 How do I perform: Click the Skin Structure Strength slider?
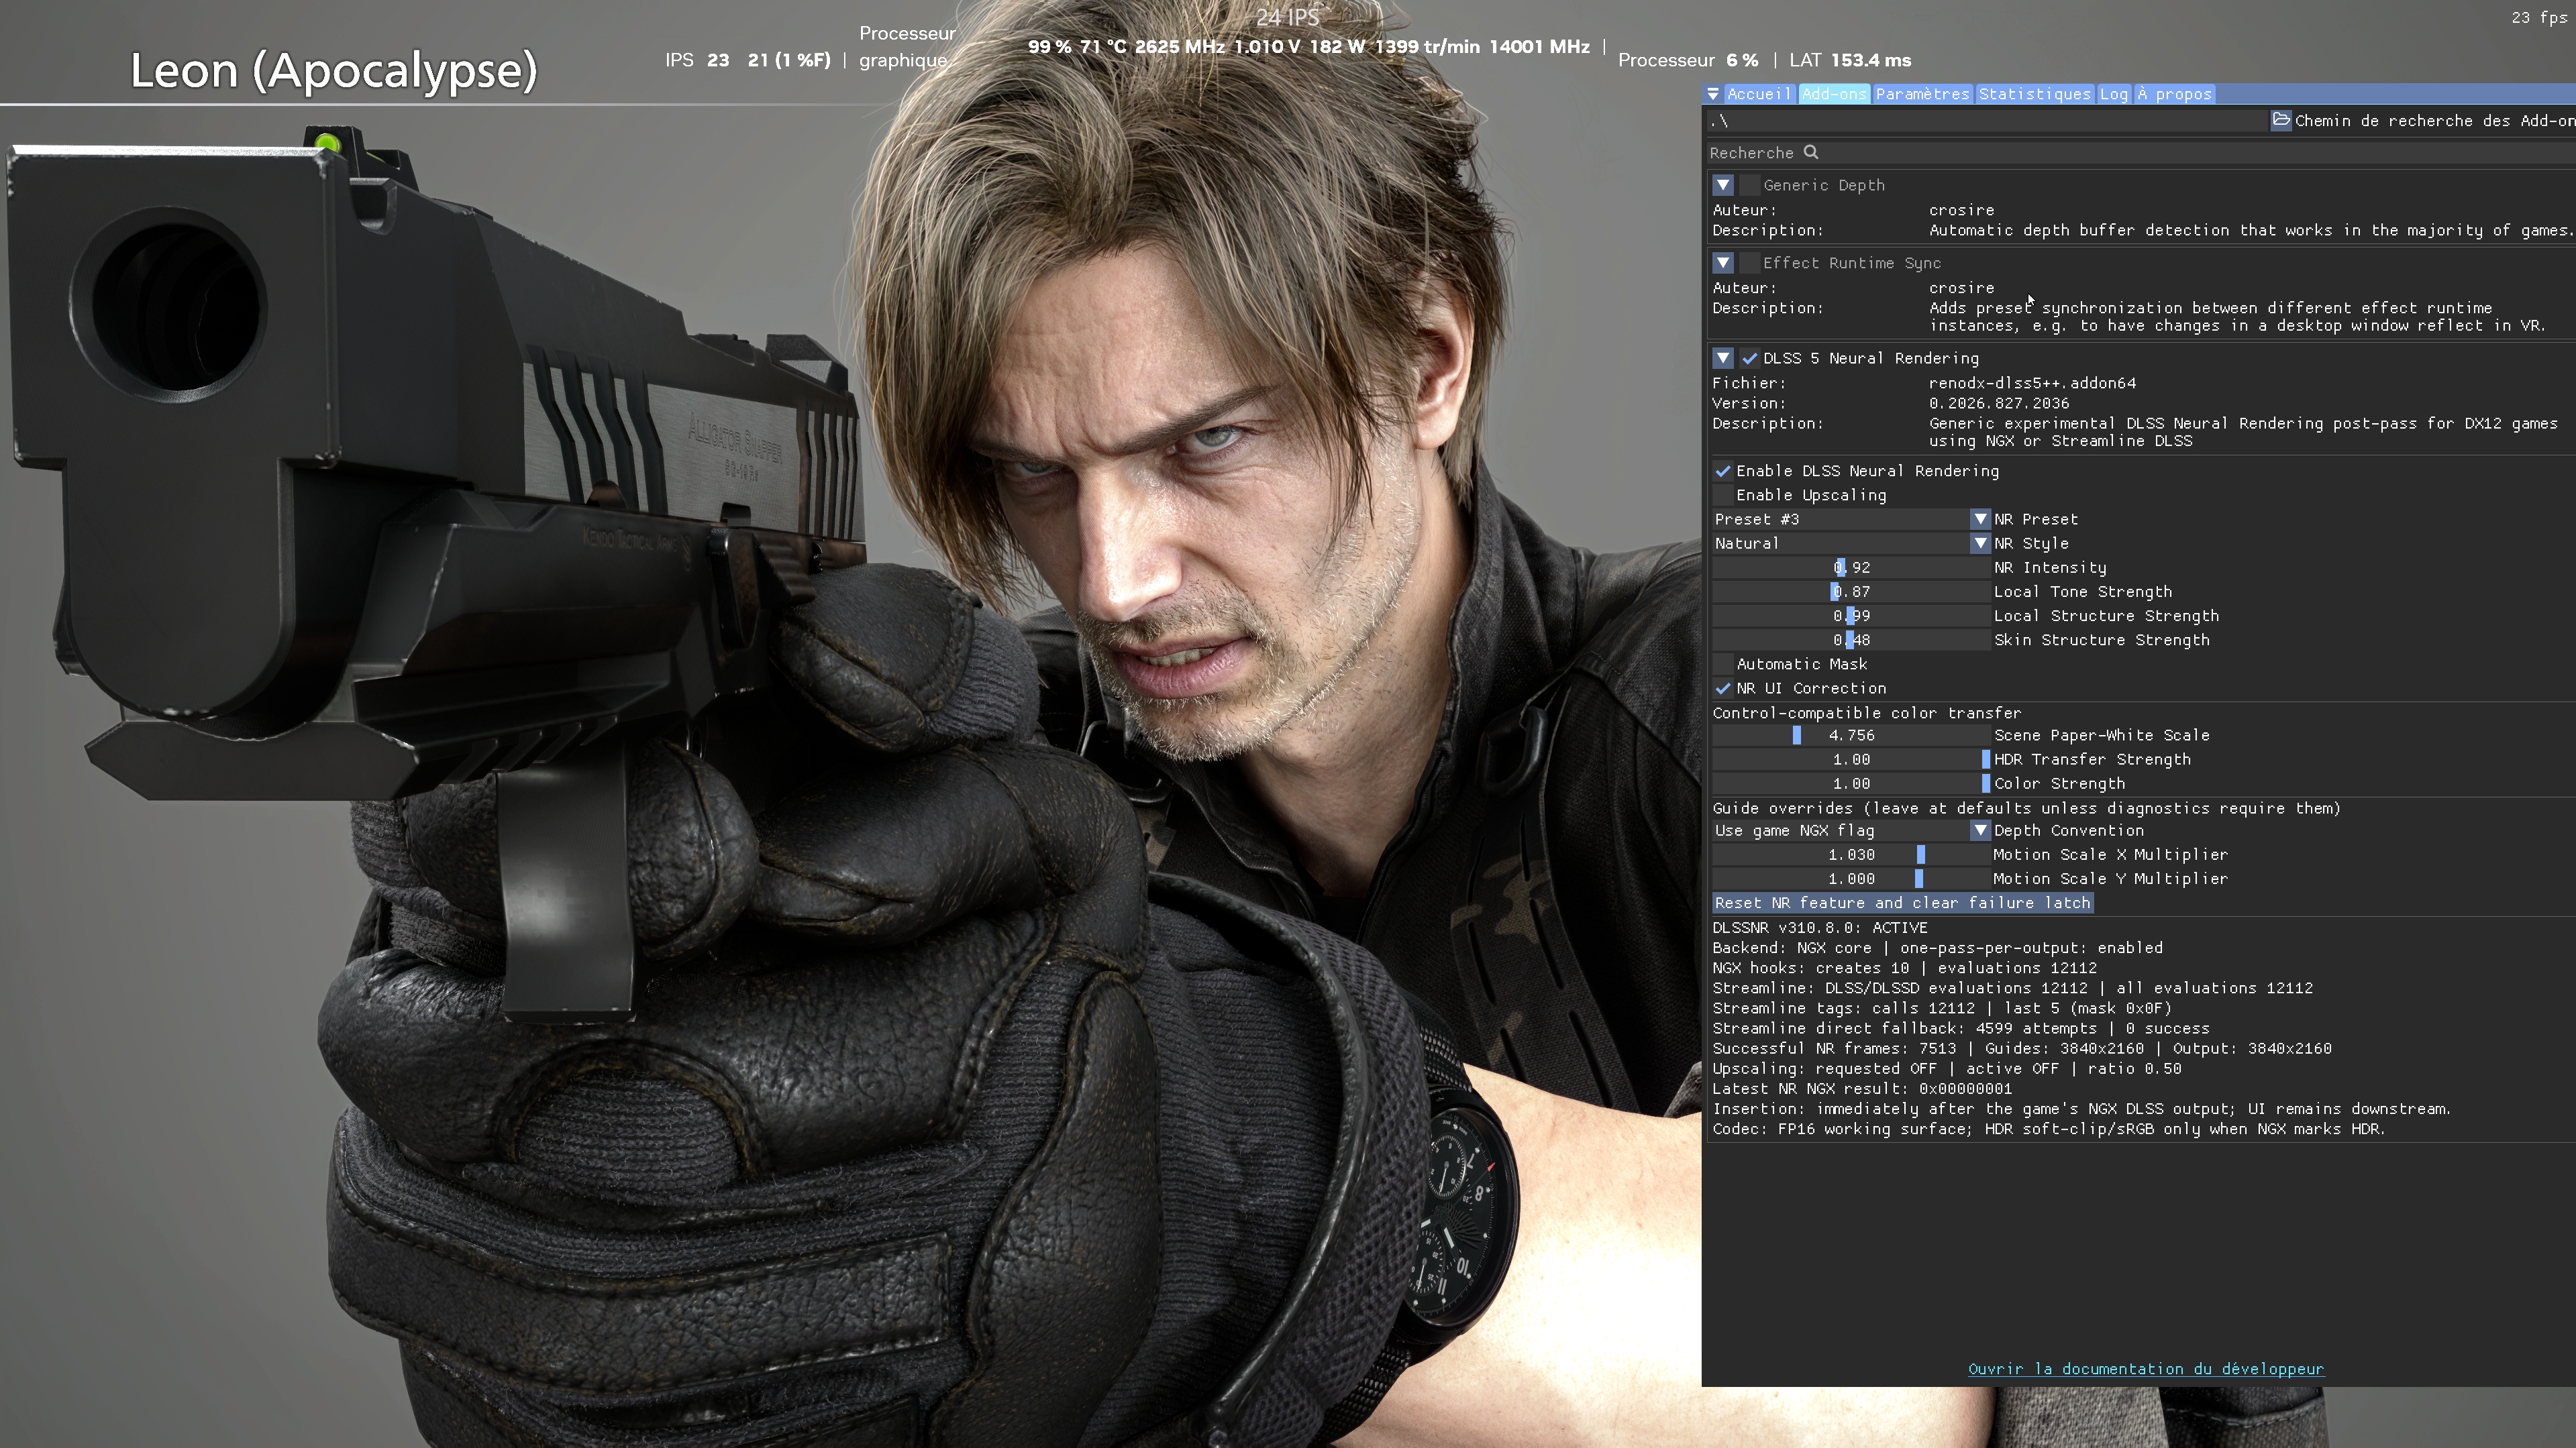point(1851,640)
